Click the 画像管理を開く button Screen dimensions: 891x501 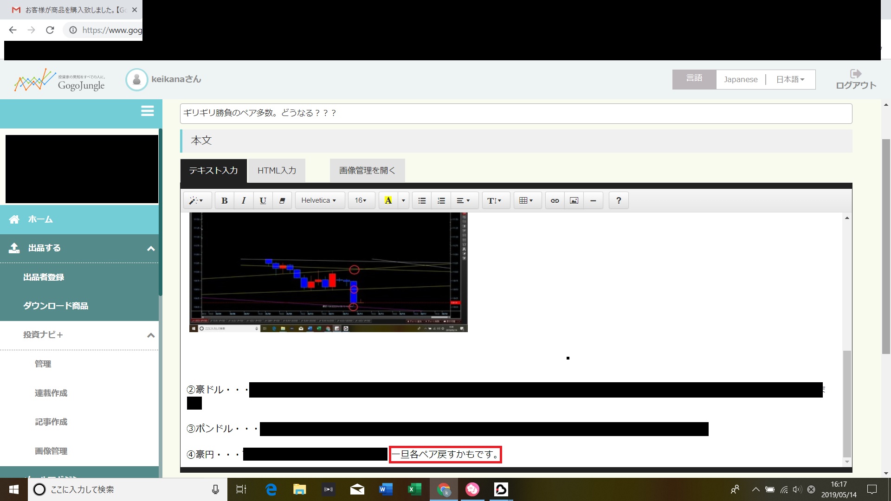coord(367,171)
